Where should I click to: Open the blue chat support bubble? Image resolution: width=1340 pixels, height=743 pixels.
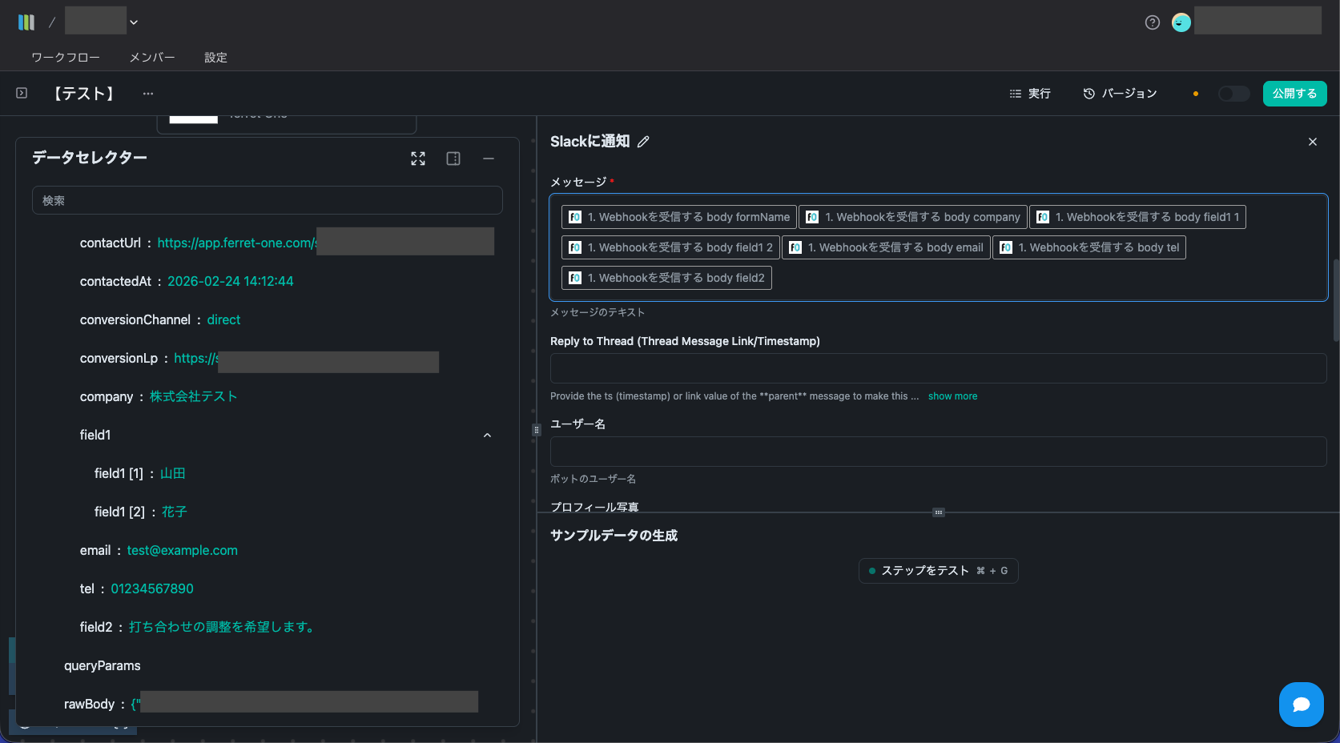(x=1301, y=705)
